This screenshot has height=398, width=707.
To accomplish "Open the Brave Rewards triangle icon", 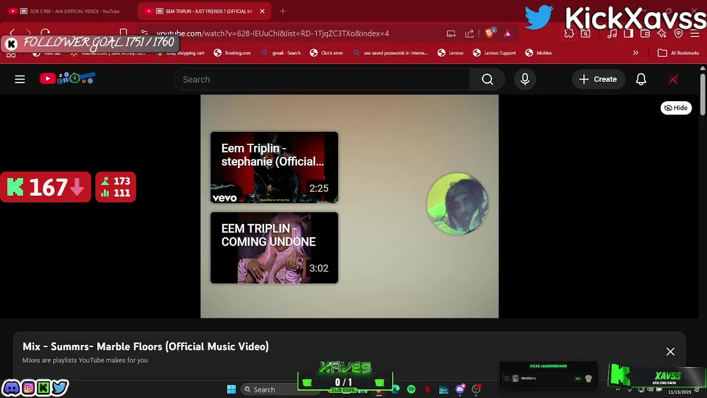I will point(508,34).
